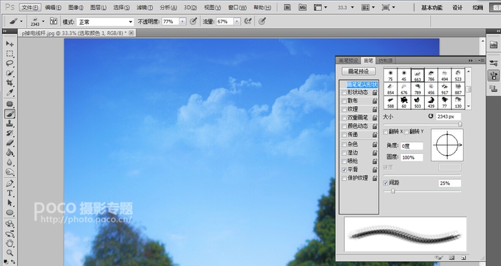
Task: Enable airbrush mode icon
Action: 248,21
